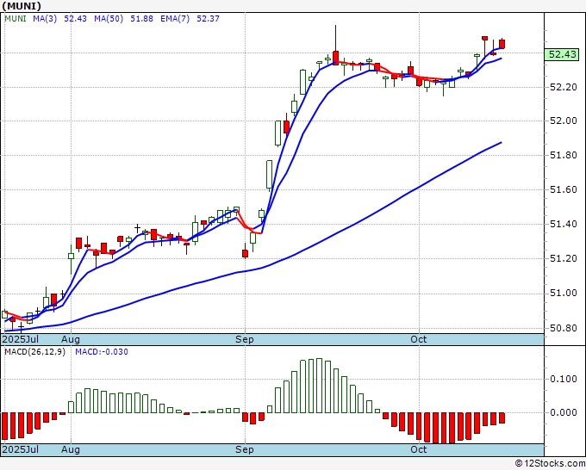This screenshot has height=470, width=586.
Task: Click the 51.20 price axis label
Action: click(x=564, y=258)
